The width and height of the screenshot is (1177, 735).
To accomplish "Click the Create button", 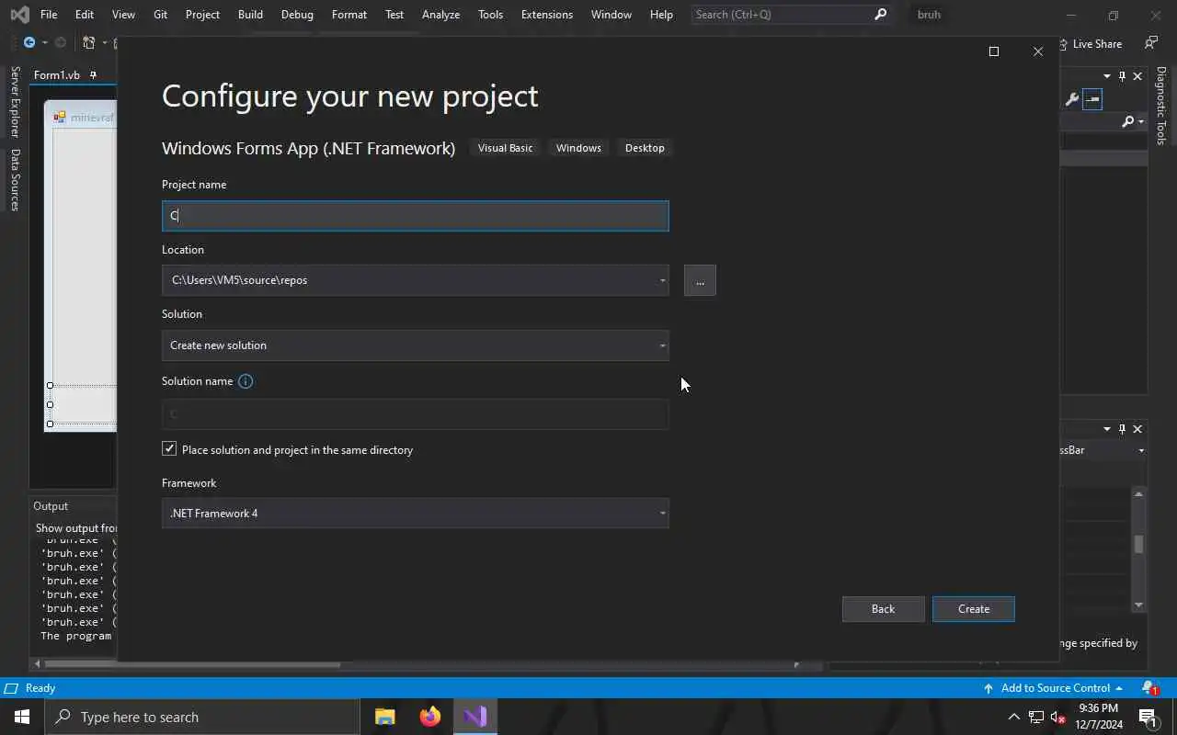I will [973, 609].
